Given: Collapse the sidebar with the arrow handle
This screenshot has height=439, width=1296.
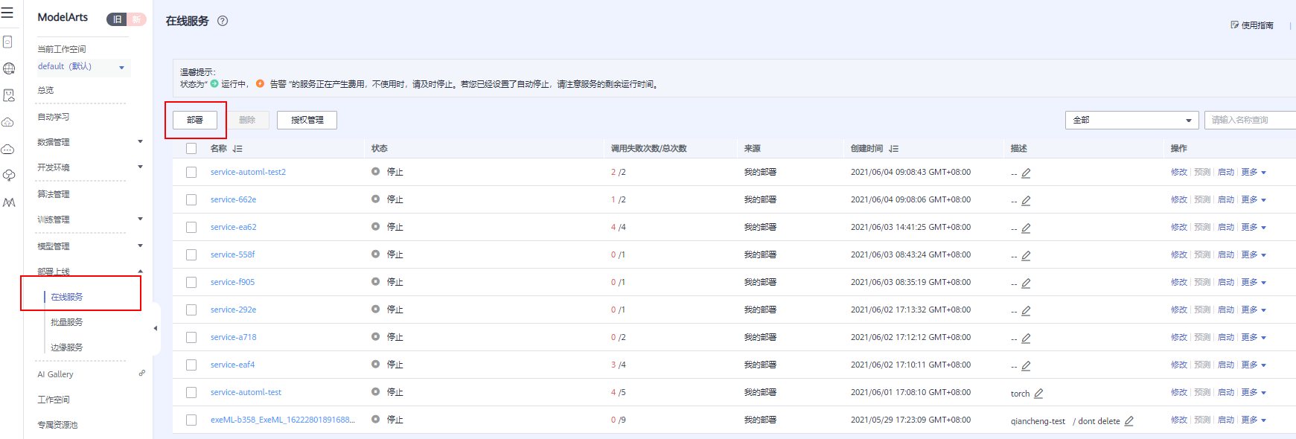Looking at the screenshot, I should point(156,328).
